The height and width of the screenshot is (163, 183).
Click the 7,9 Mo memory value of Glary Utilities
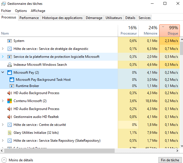(x=152, y=133)
